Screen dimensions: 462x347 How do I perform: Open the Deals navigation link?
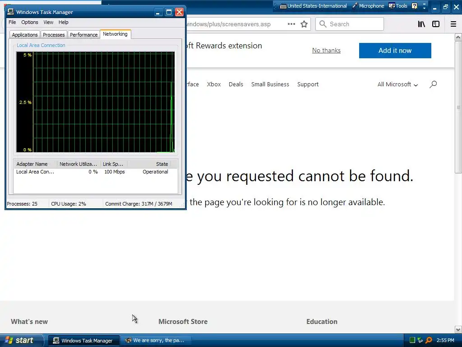click(236, 84)
